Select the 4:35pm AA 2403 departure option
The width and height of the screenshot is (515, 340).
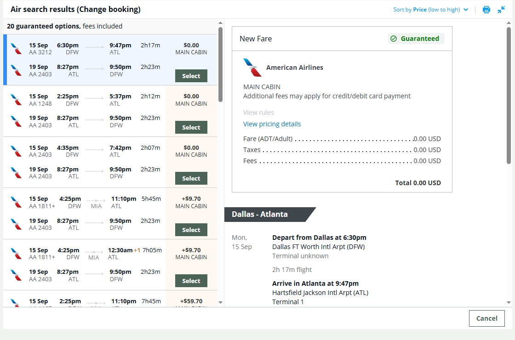click(x=191, y=178)
